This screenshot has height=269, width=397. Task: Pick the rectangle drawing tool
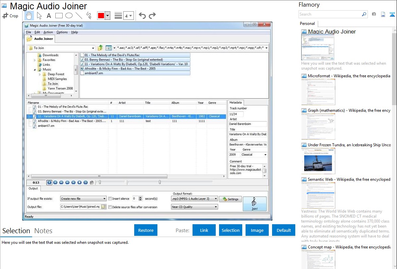[59, 16]
